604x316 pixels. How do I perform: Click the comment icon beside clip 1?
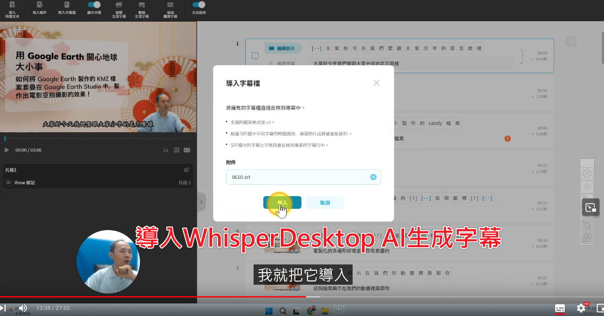(571, 41)
